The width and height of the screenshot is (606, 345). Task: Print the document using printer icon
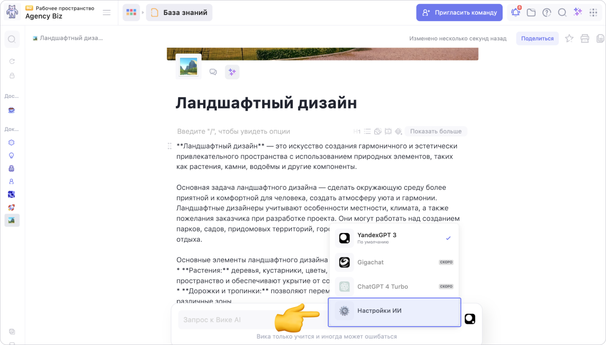click(585, 39)
